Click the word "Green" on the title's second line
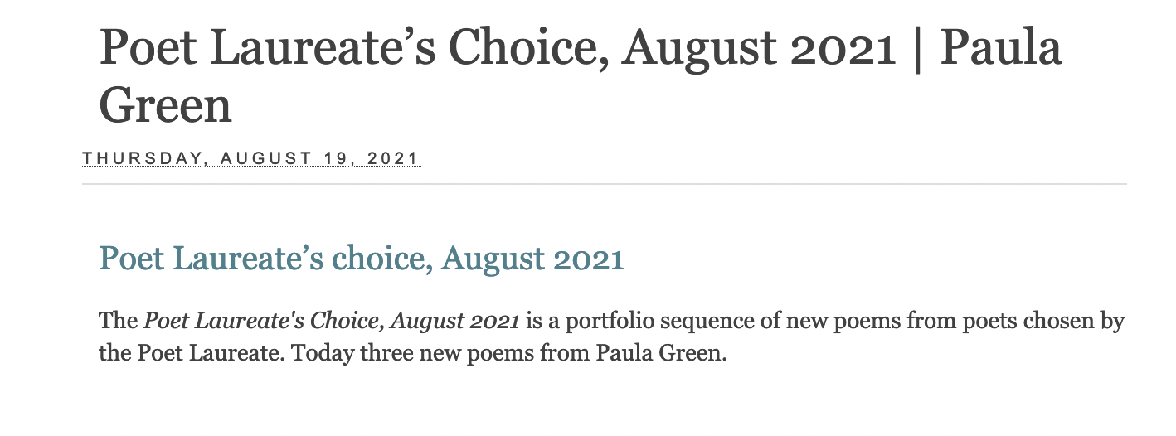Image resolution: width=1176 pixels, height=436 pixels. tap(165, 106)
